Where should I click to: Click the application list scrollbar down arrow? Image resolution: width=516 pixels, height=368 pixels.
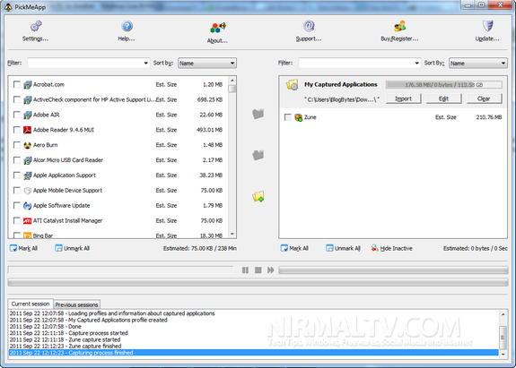(232, 234)
